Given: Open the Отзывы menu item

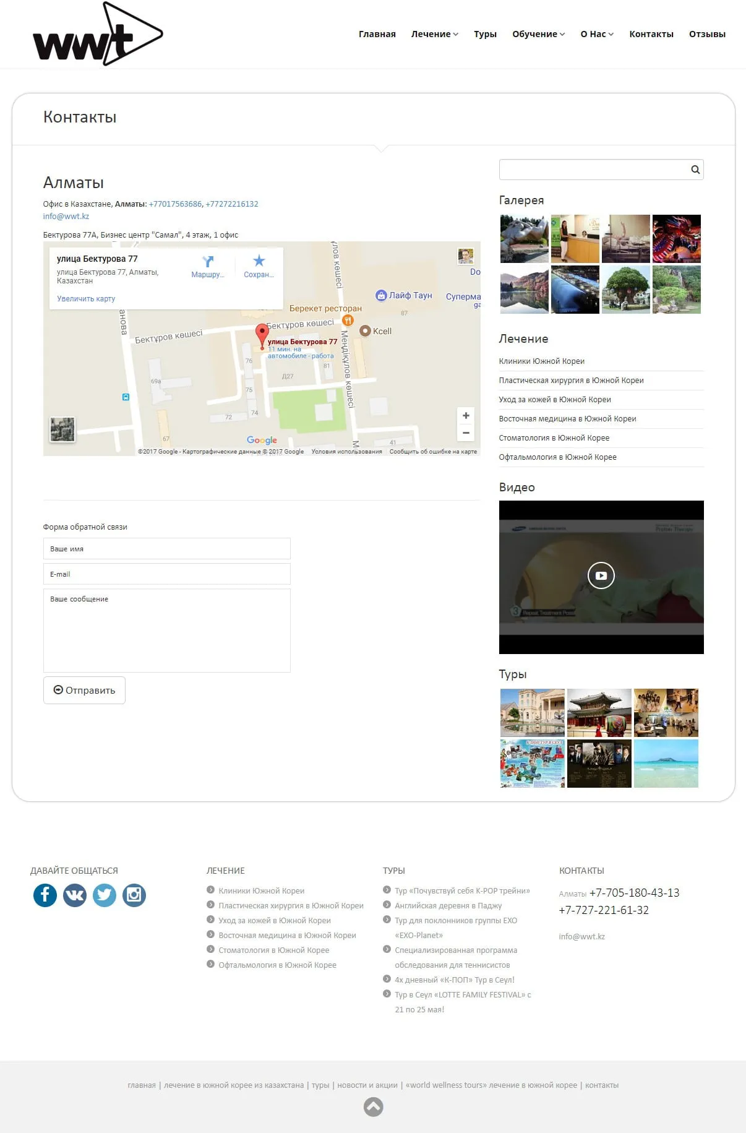Looking at the screenshot, I should point(707,34).
